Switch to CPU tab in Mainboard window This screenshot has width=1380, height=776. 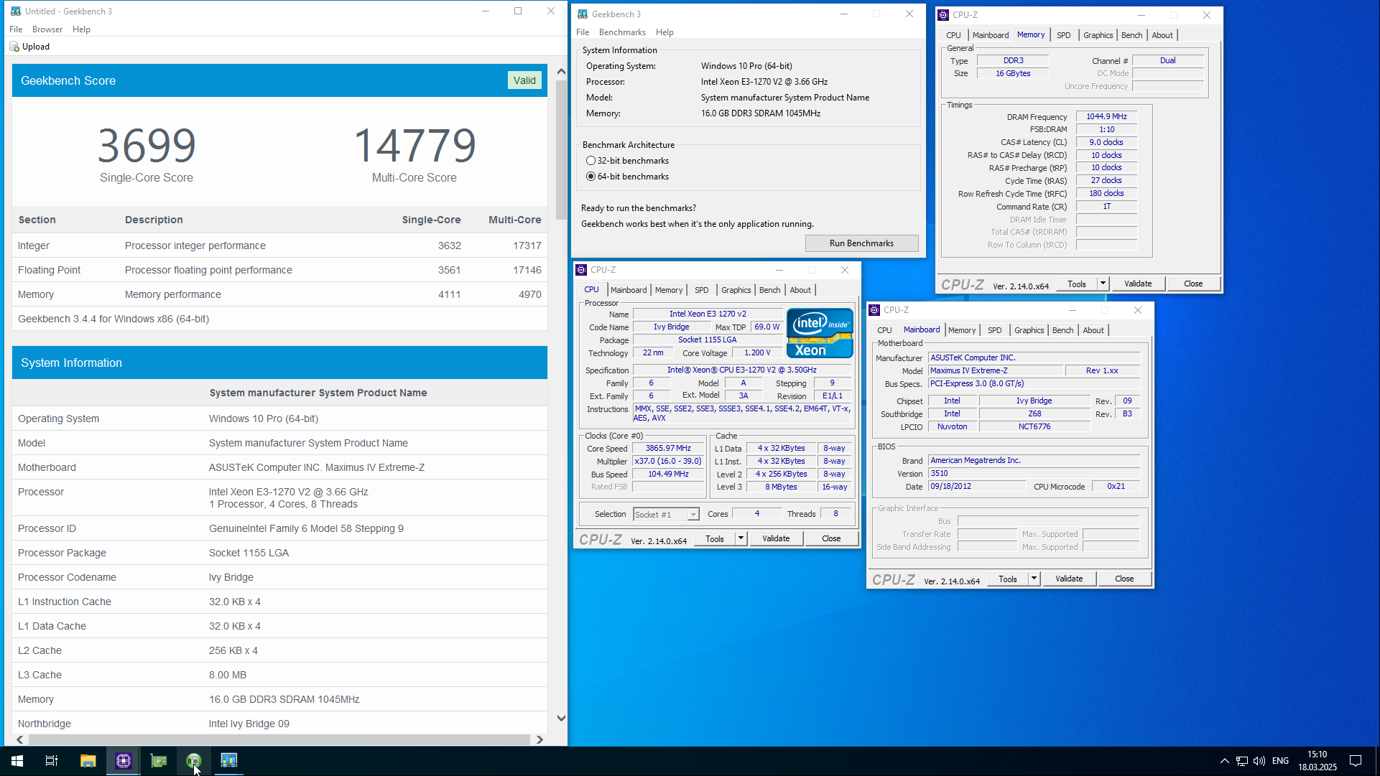tap(884, 330)
